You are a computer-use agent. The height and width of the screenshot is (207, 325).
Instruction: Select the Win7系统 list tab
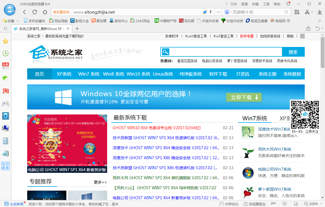(x=255, y=118)
